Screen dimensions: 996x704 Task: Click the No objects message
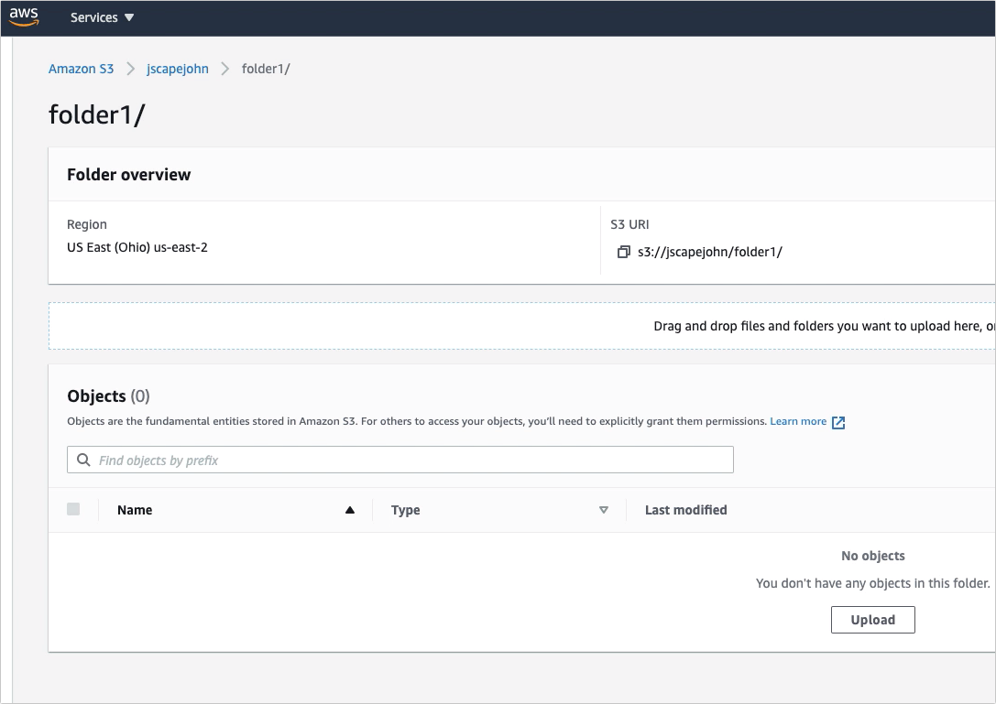click(x=873, y=556)
